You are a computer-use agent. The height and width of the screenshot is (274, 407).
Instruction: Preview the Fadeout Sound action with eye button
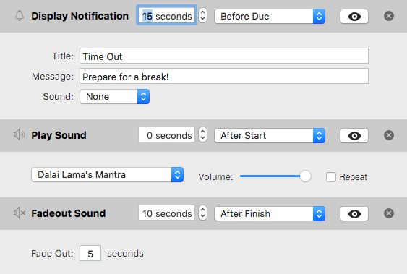click(354, 213)
